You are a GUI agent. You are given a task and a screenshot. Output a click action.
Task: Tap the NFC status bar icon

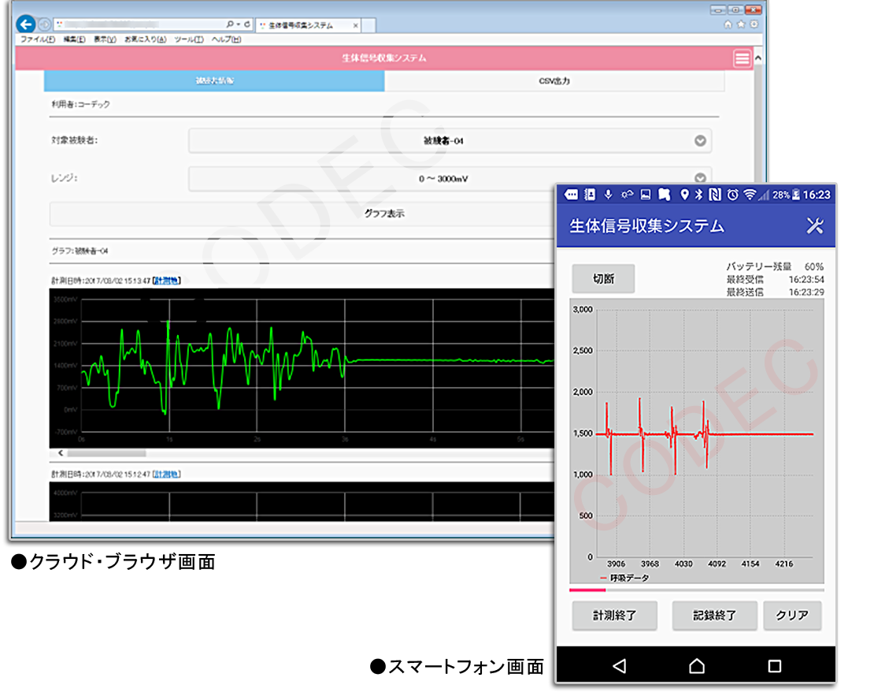click(x=715, y=194)
